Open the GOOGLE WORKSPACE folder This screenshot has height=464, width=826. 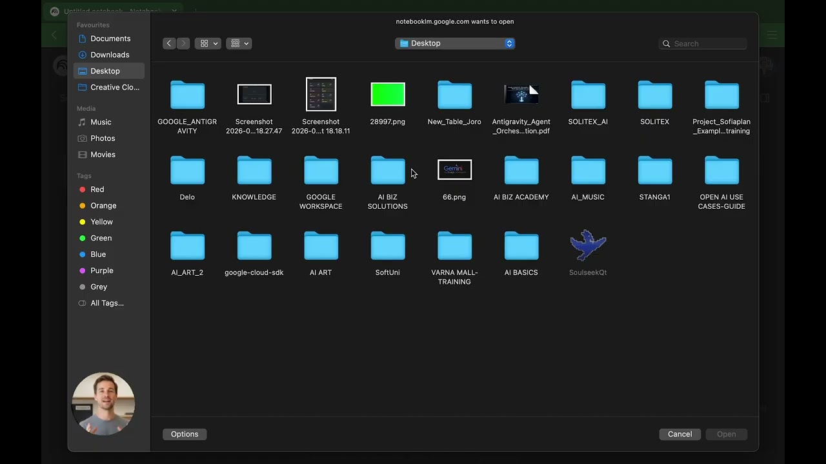[x=321, y=171]
